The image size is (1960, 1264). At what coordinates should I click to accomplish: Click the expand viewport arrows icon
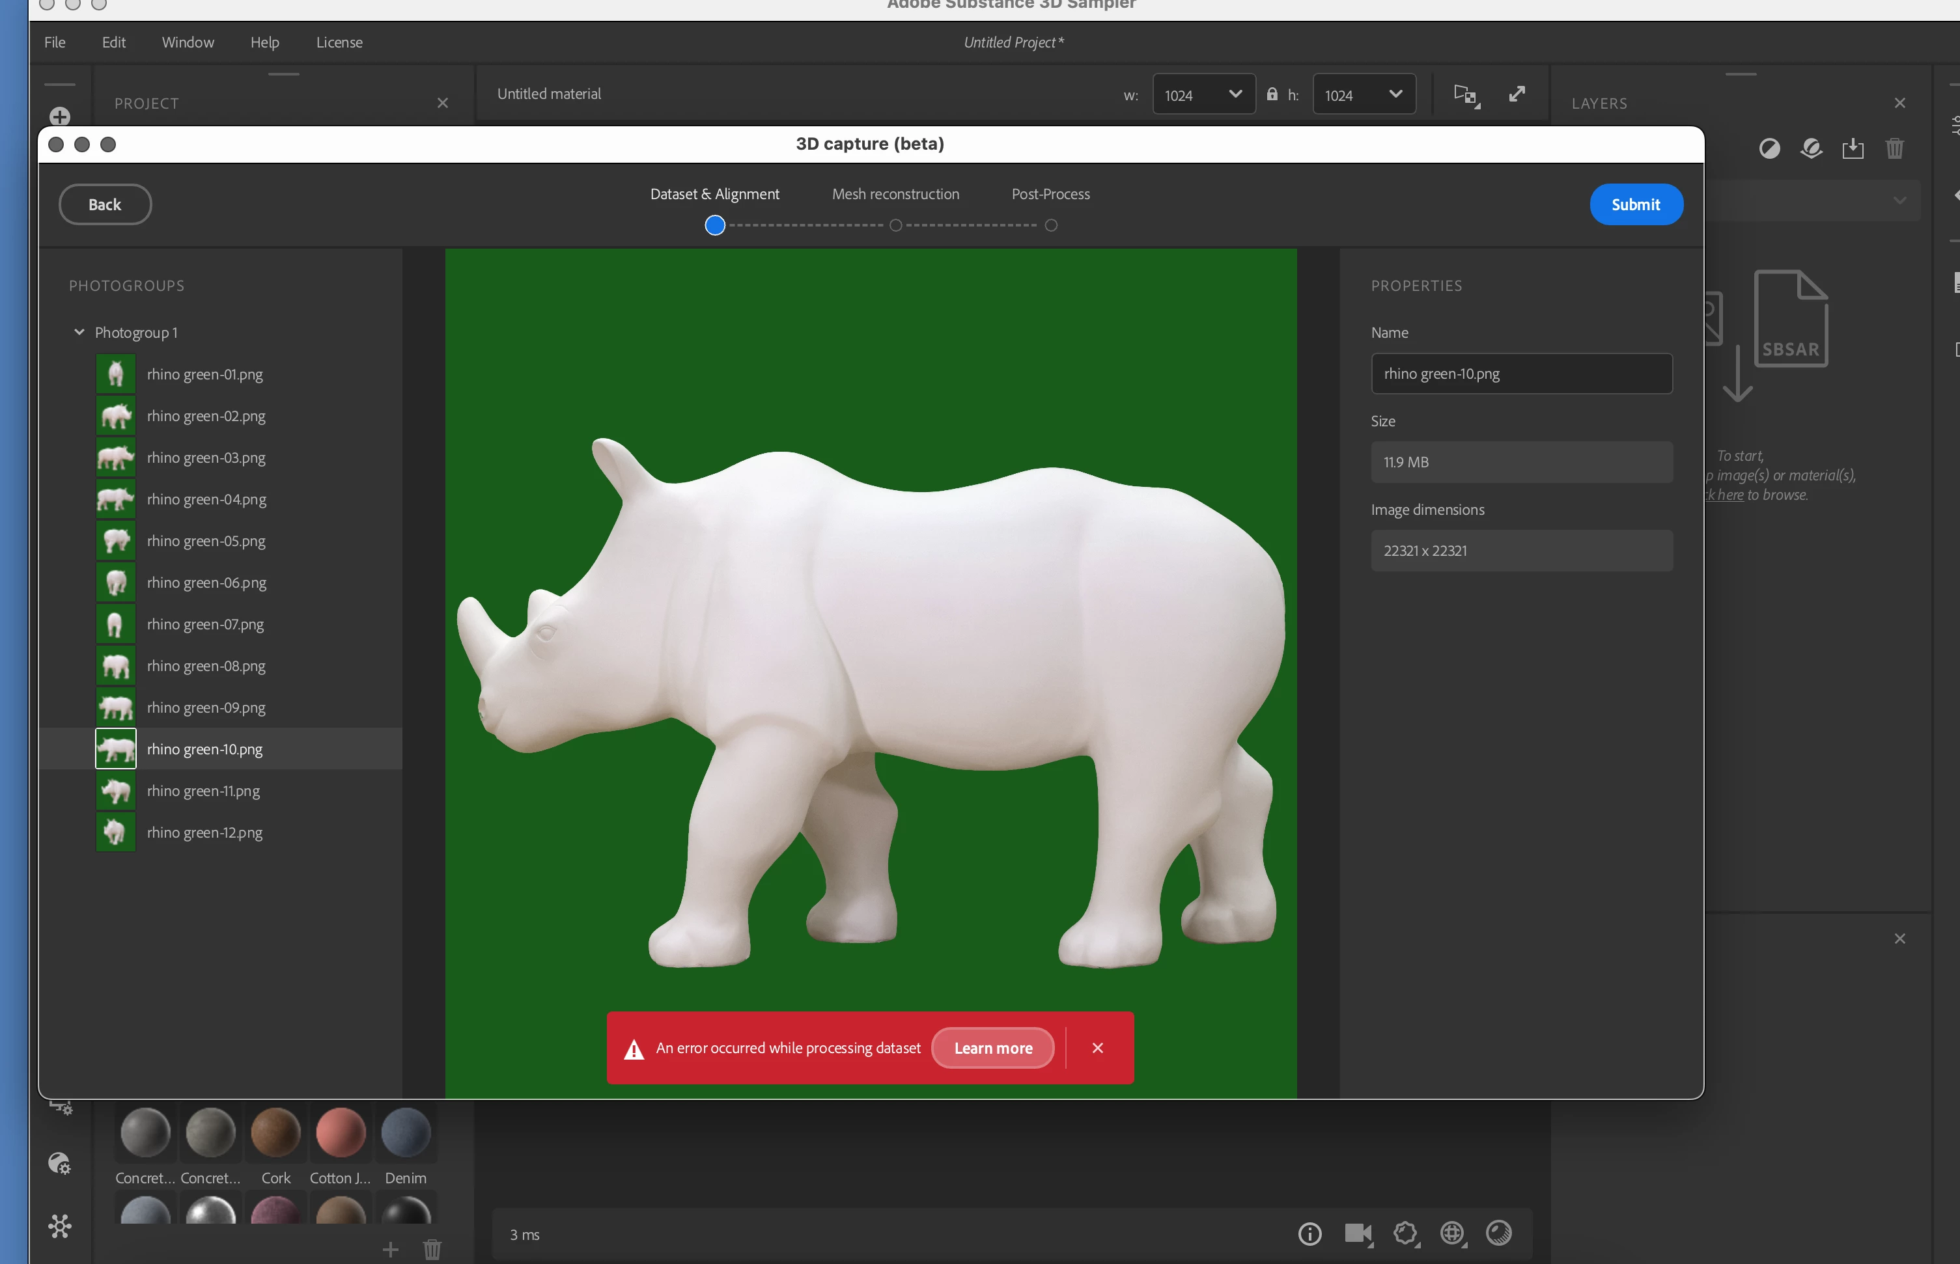click(x=1517, y=94)
